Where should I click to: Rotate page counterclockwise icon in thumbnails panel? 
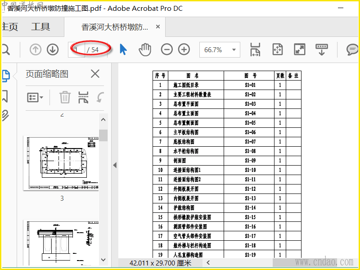pos(100,97)
